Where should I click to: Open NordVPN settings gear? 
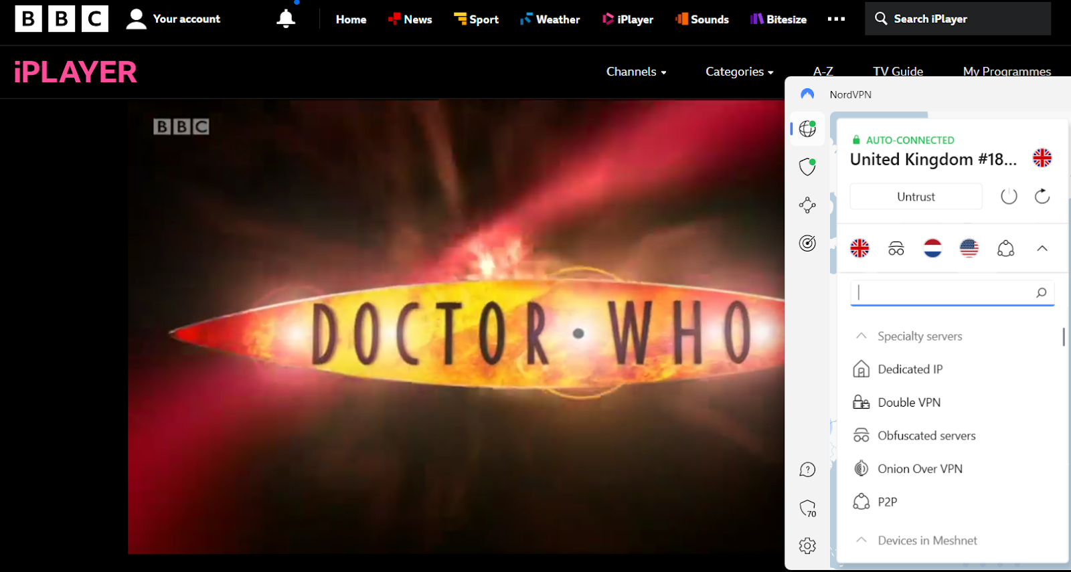pos(807,546)
